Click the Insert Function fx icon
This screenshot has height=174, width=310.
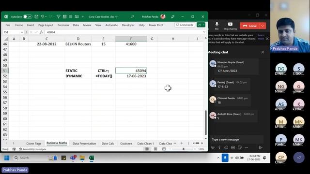(41, 32)
